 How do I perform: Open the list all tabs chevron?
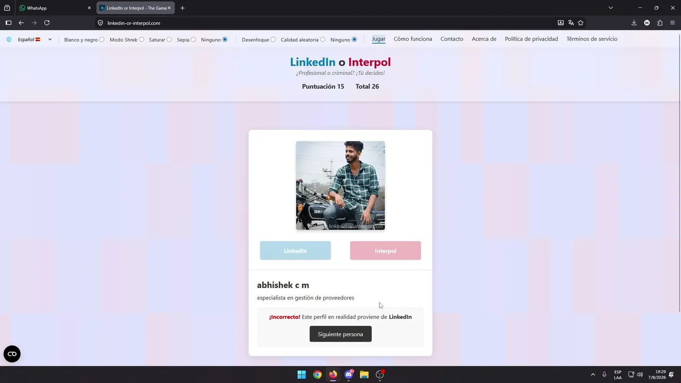pyautogui.click(x=611, y=8)
